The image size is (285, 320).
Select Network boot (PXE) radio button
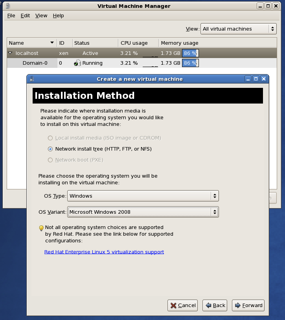[50, 160]
